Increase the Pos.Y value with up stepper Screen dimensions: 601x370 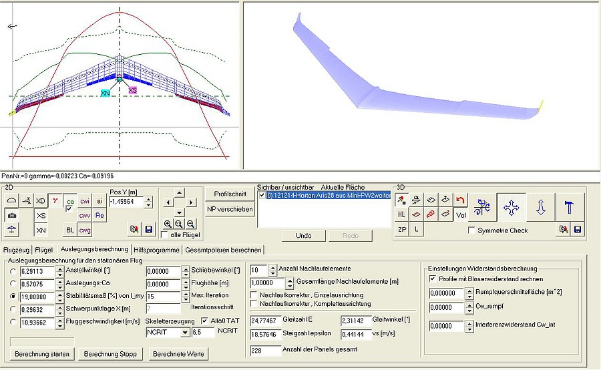[149, 198]
